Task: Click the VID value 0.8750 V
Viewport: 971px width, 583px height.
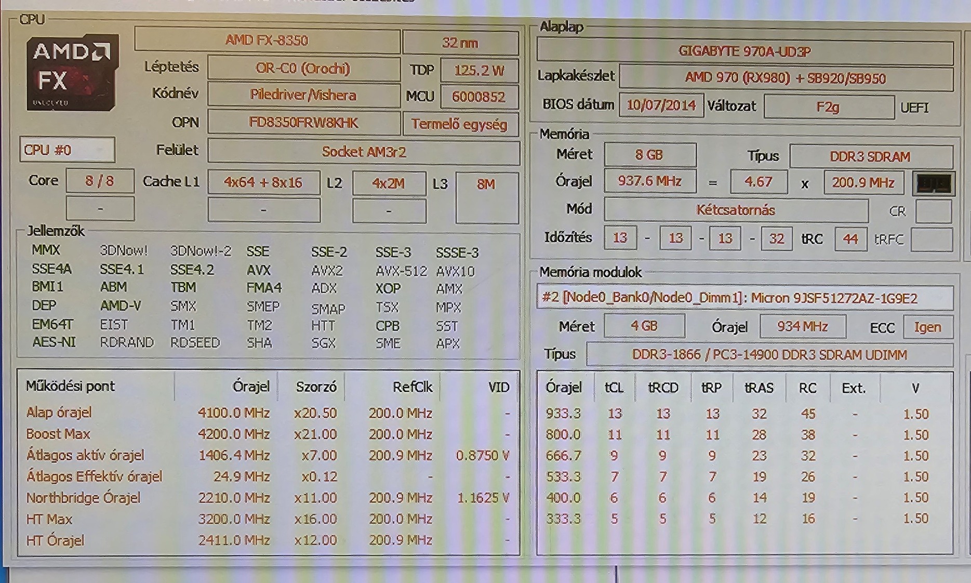Action: click(483, 456)
